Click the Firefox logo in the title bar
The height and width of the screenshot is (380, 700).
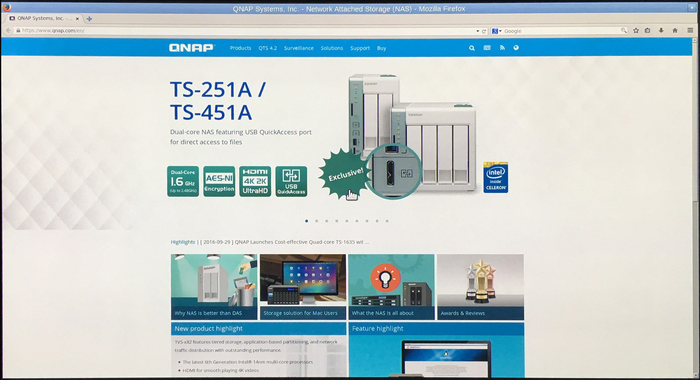[x=6, y=7]
